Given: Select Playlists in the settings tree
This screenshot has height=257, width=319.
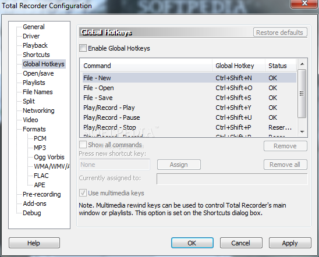Looking at the screenshot, I should [34, 83].
